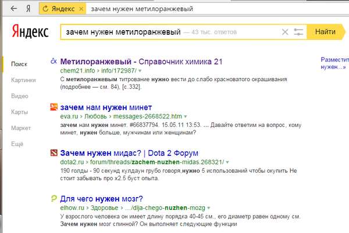Expand the arrow after elhow.ru URL

[x=209, y=208]
